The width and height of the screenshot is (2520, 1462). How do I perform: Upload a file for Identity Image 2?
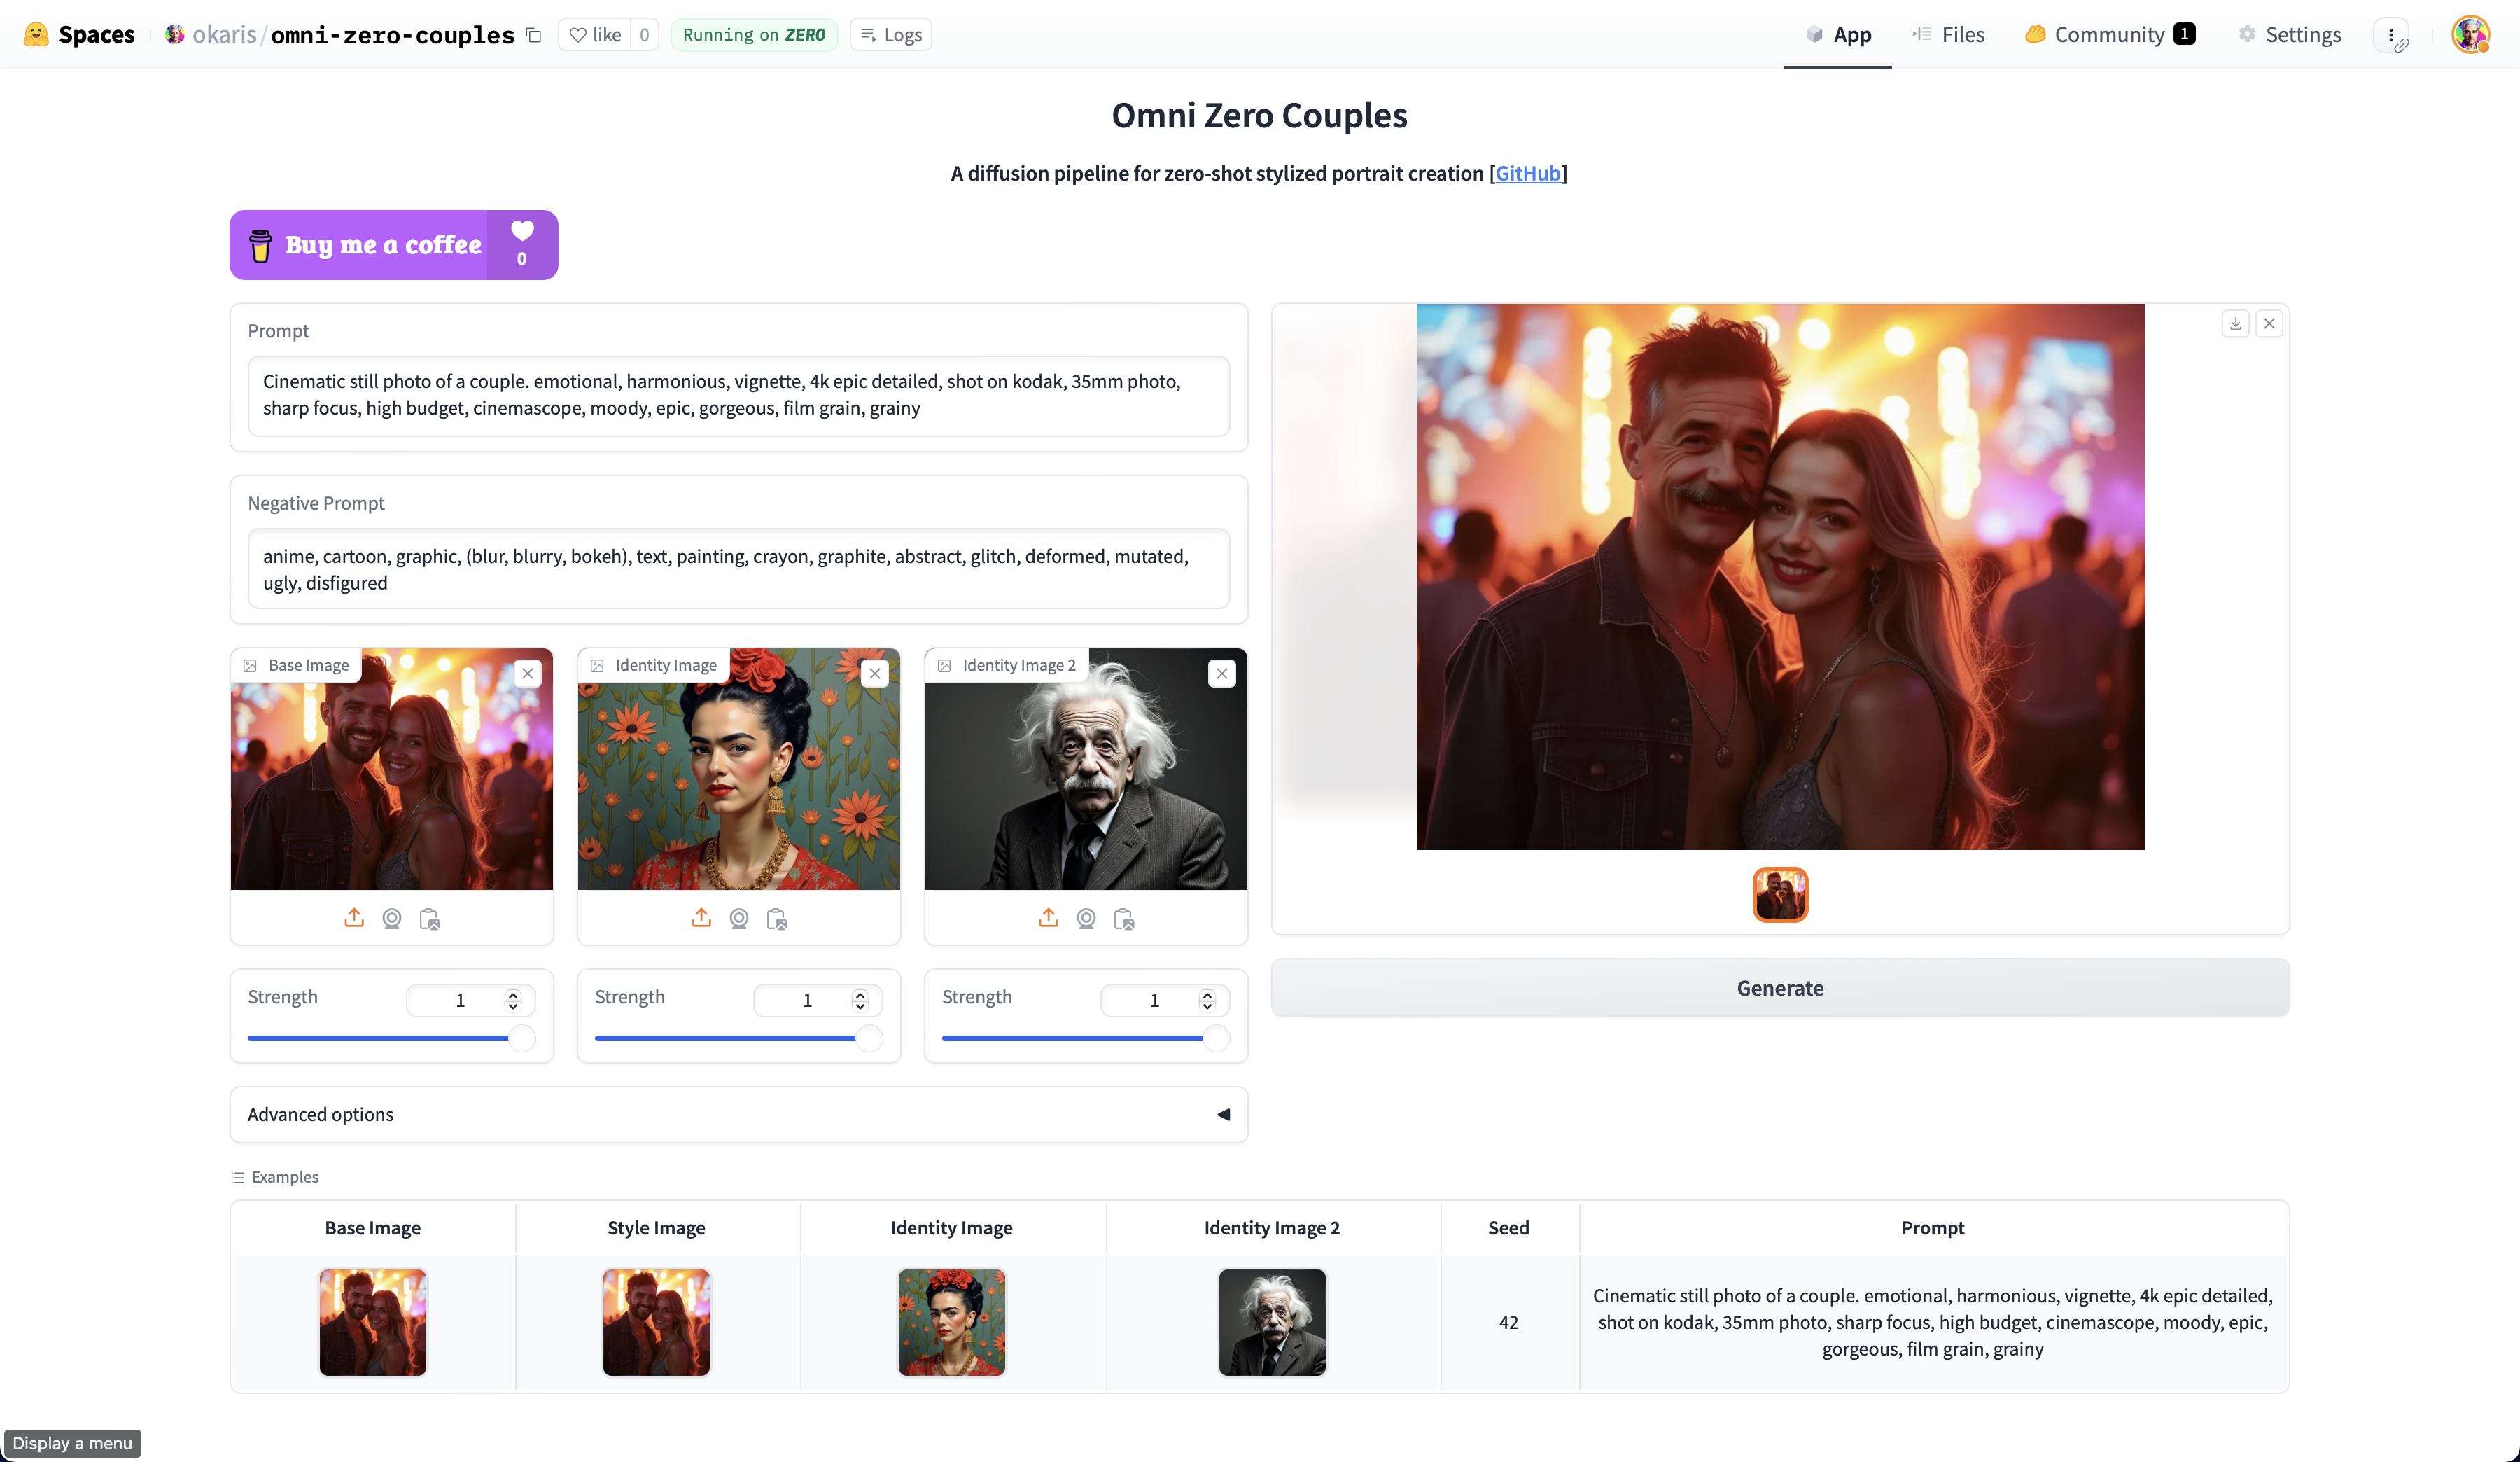tap(1048, 918)
